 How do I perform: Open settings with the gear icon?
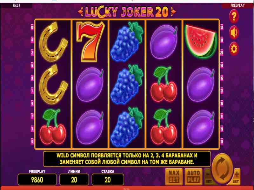pos(234,48)
